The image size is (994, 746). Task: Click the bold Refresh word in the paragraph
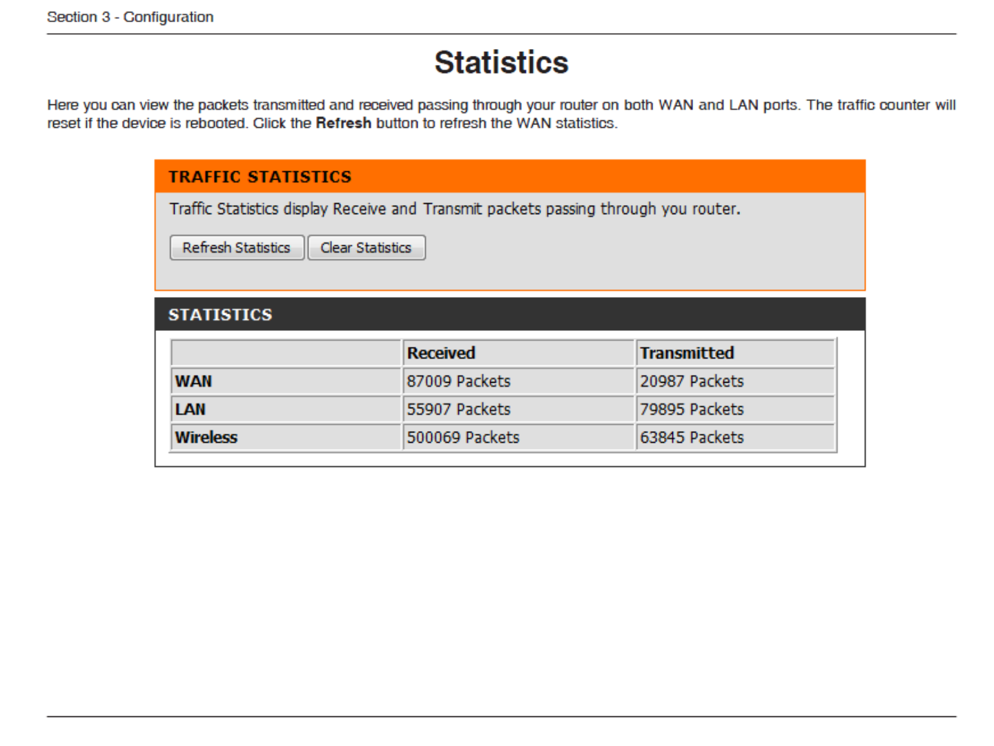pos(344,123)
